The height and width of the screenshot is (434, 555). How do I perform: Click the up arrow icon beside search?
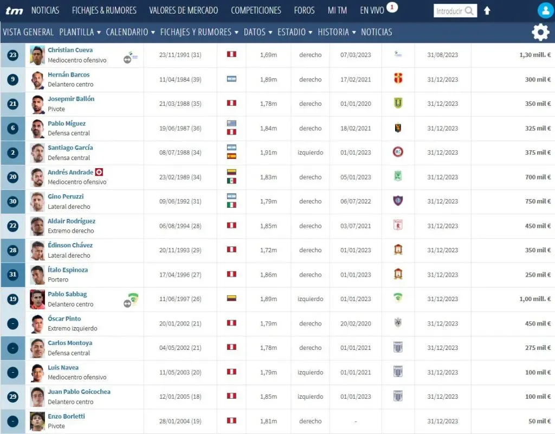point(487,11)
